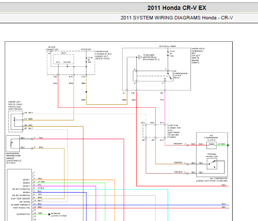Click the PWR TRANS CTRL pin label
The image size is (258, 221).
[22, 208]
